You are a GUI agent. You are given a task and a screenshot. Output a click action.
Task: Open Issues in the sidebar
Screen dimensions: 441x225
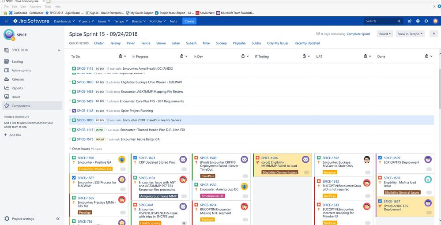[16, 97]
